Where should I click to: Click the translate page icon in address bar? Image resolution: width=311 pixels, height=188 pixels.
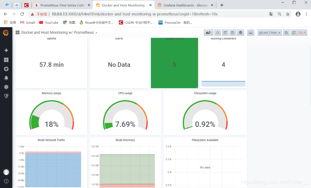point(271,14)
